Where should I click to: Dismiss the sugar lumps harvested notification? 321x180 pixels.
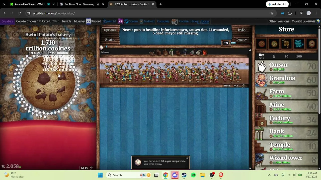(x=187, y=158)
